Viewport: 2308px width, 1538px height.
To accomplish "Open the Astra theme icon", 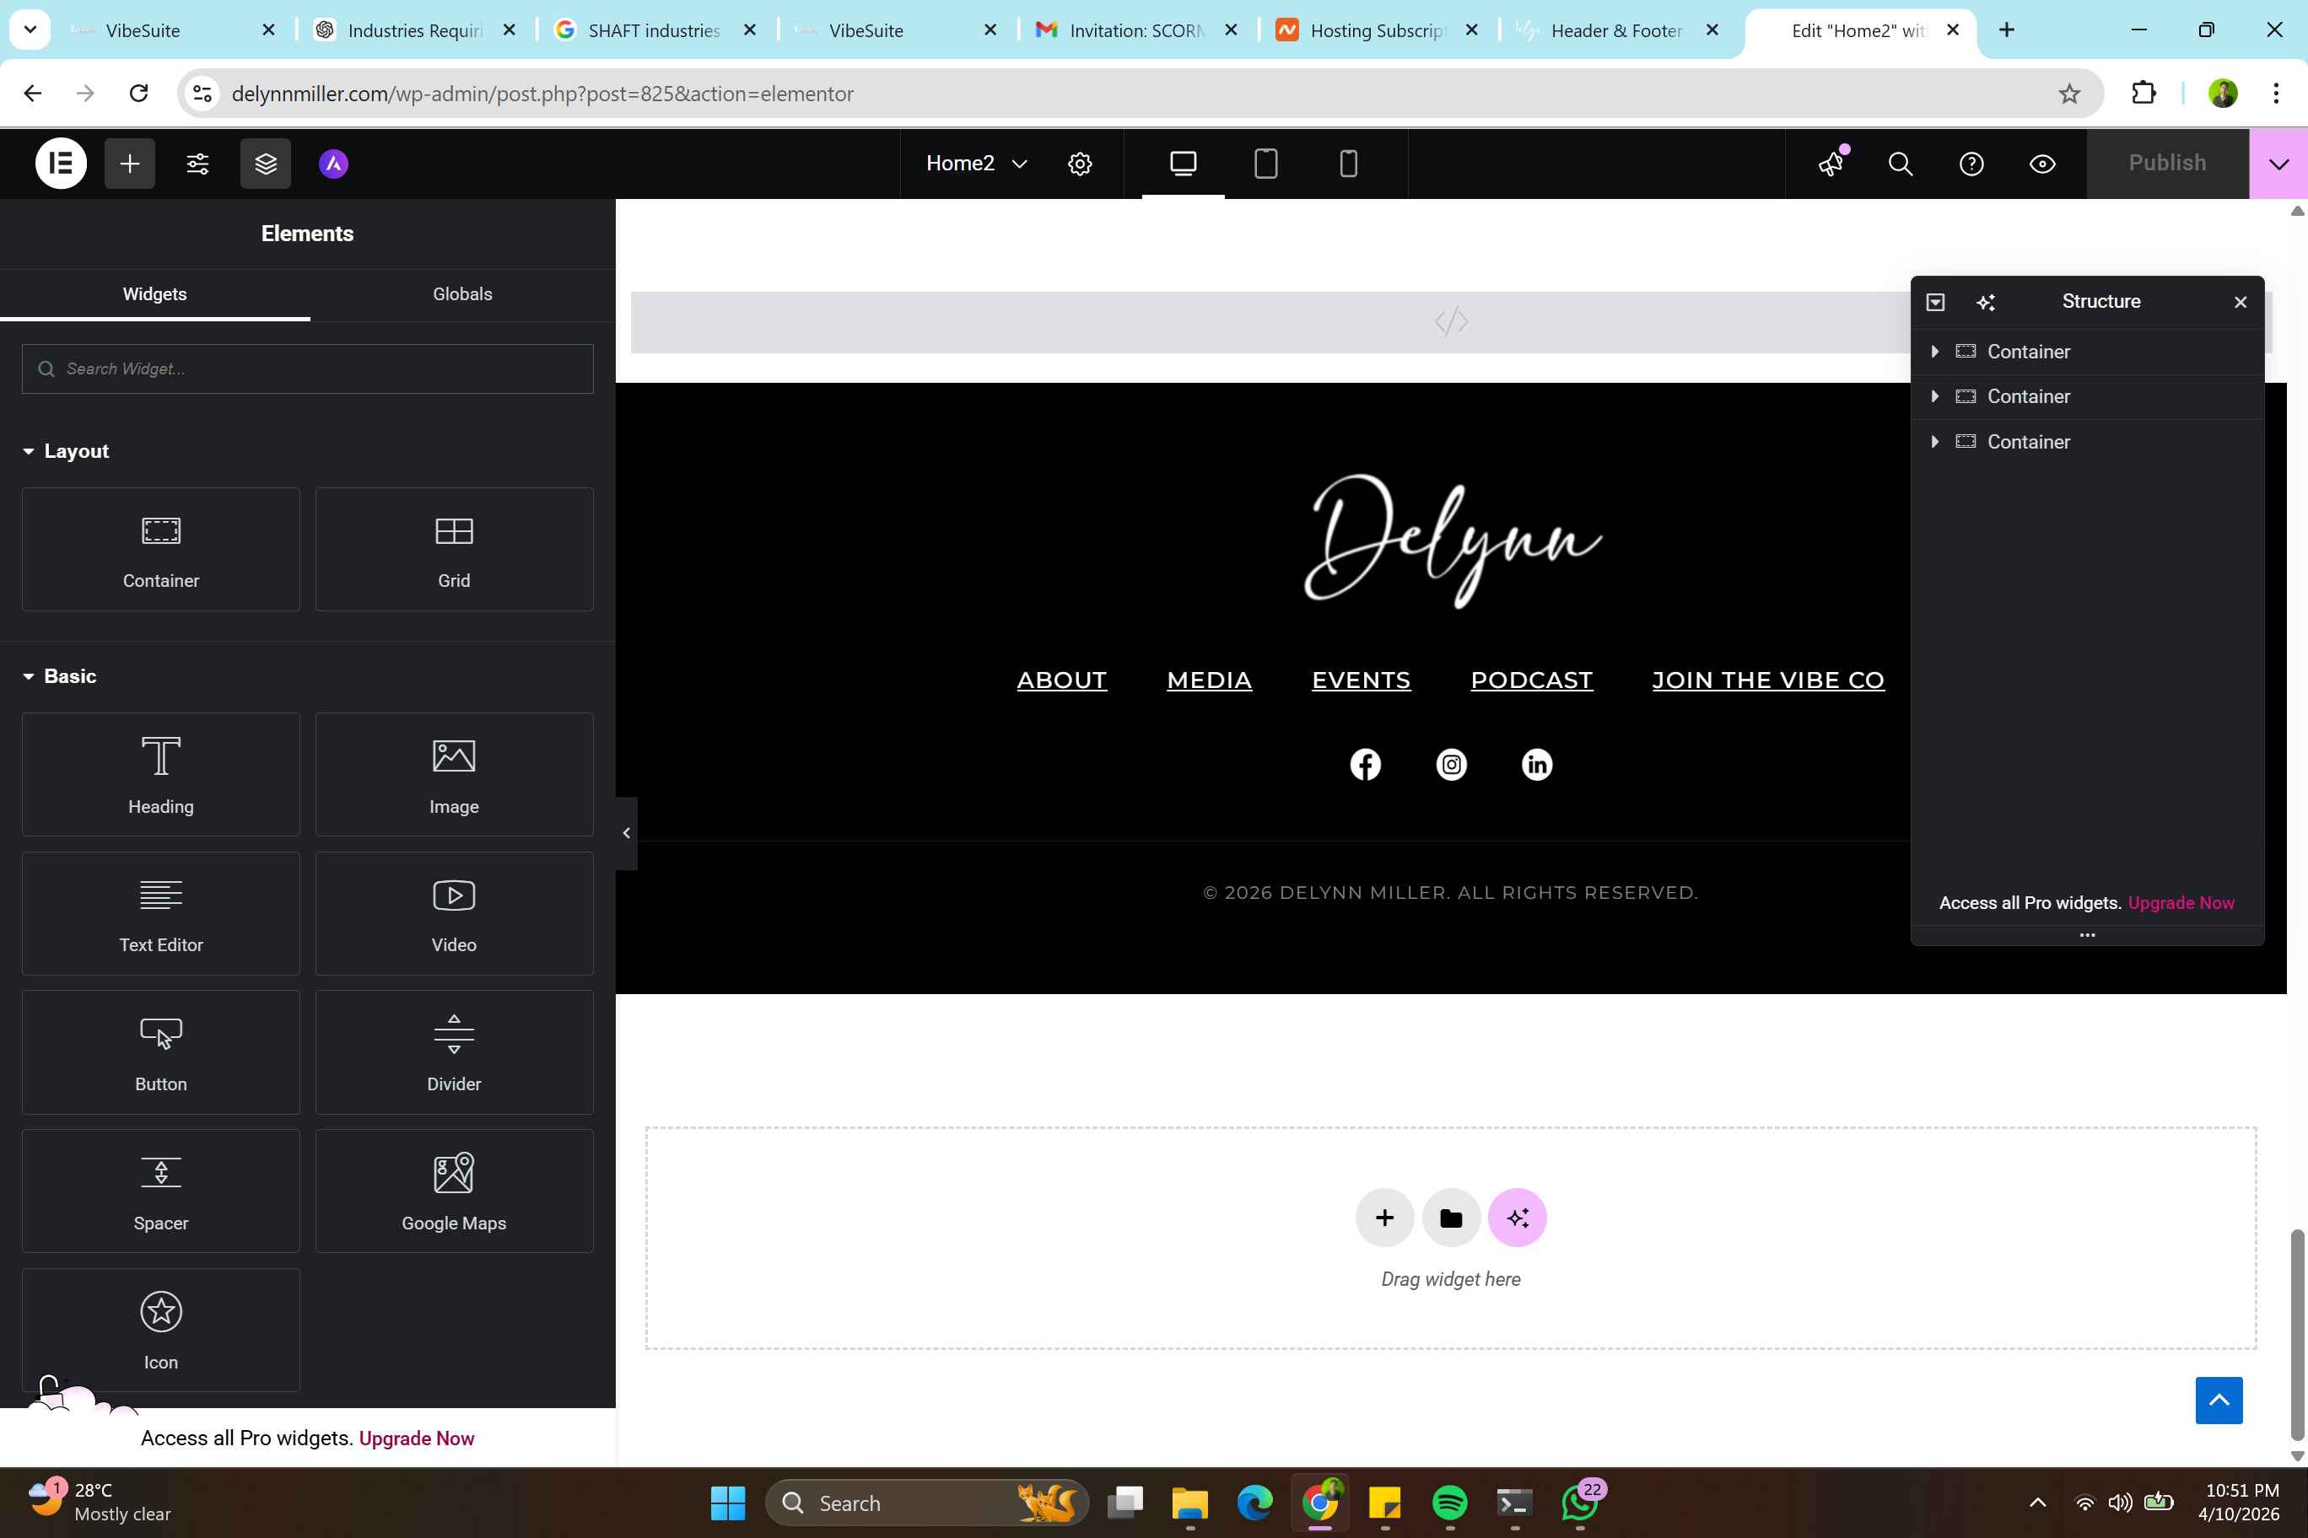I will 334,163.
